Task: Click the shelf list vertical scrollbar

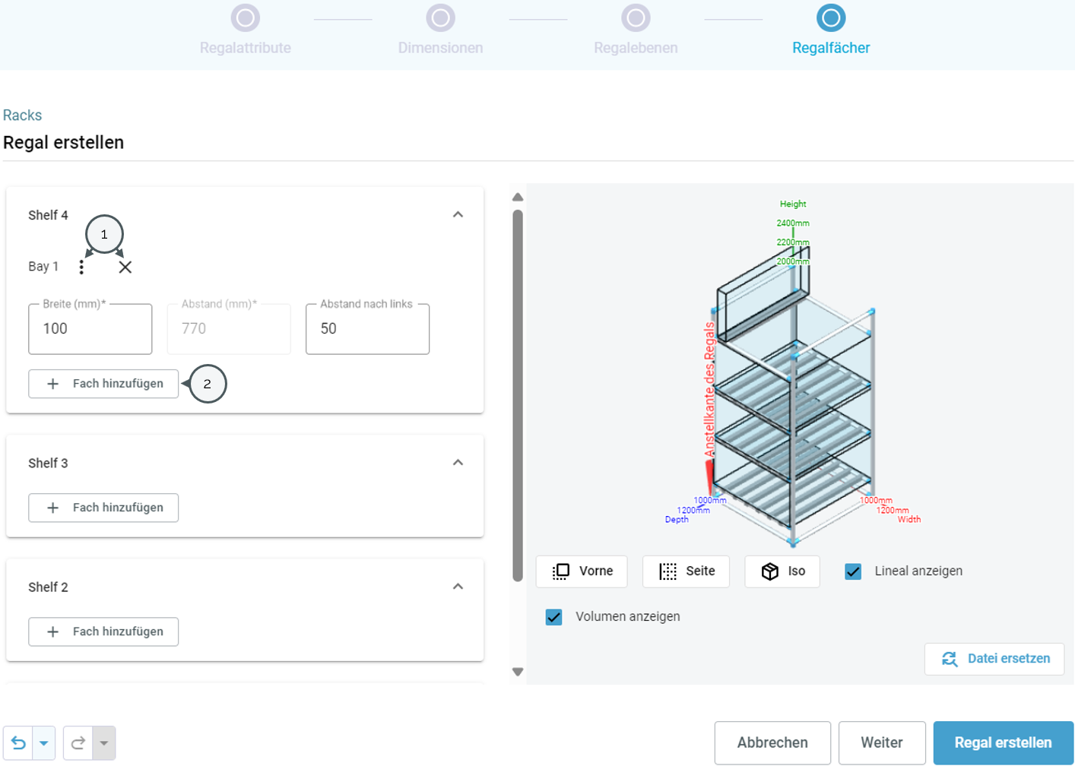Action: pyautogui.click(x=518, y=395)
